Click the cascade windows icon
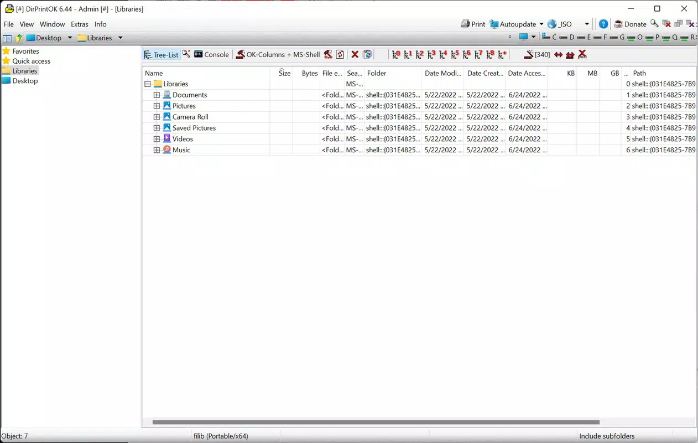Viewport: 698px width, 443px height. (x=679, y=24)
